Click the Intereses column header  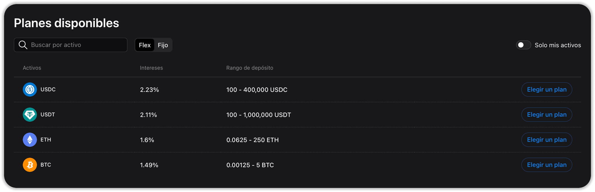click(151, 68)
